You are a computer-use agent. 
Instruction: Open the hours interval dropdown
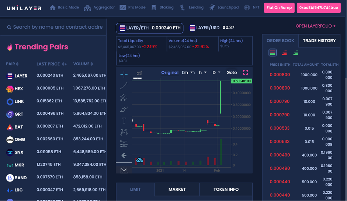coord(202,72)
